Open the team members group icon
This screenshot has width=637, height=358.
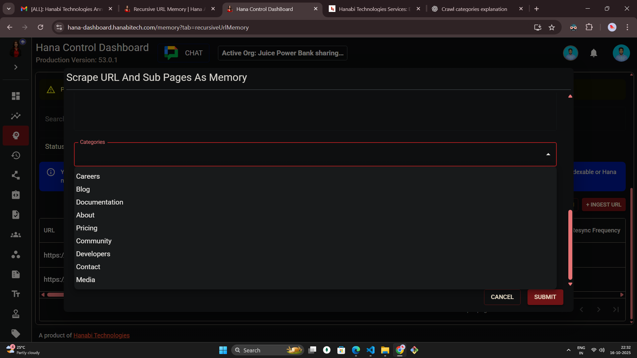click(x=16, y=235)
